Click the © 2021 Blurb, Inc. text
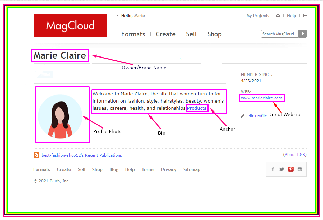The width and height of the screenshot is (323, 220). click(52, 181)
